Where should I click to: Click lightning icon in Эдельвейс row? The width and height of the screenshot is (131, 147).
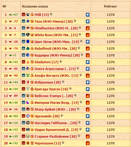point(88,116)
